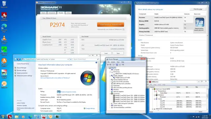Open the CPUID HWMonitor desktop shortcut
The width and height of the screenshot is (211, 119).
(x=4, y=17)
